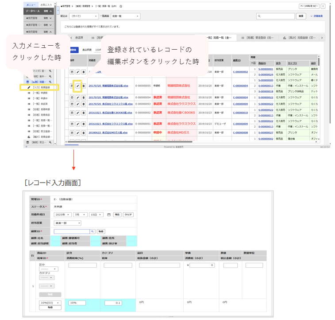Screen dimensions: 335x320
Task: Click 取得 button next to 顧客ID
Action: point(101,231)
